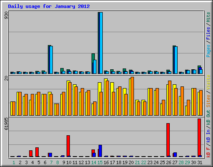The width and height of the screenshot is (213, 167).
Task: Click day label "23" on the x-axis
Action: coord(150,162)
